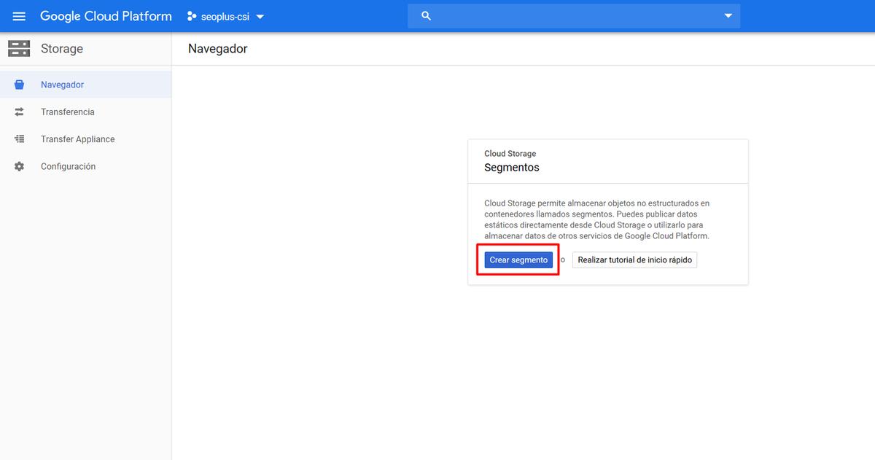
Task: Open the hamburger navigation menu
Action: coord(19,16)
